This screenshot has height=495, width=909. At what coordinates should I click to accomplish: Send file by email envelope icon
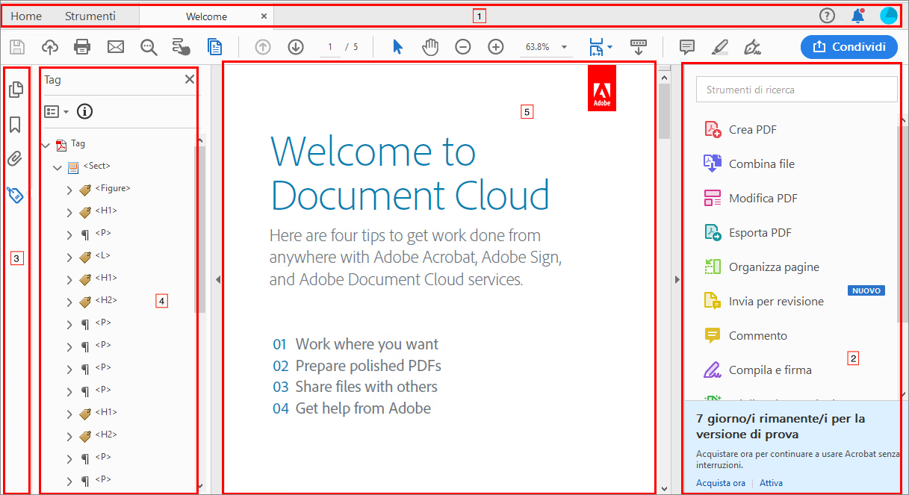115,47
